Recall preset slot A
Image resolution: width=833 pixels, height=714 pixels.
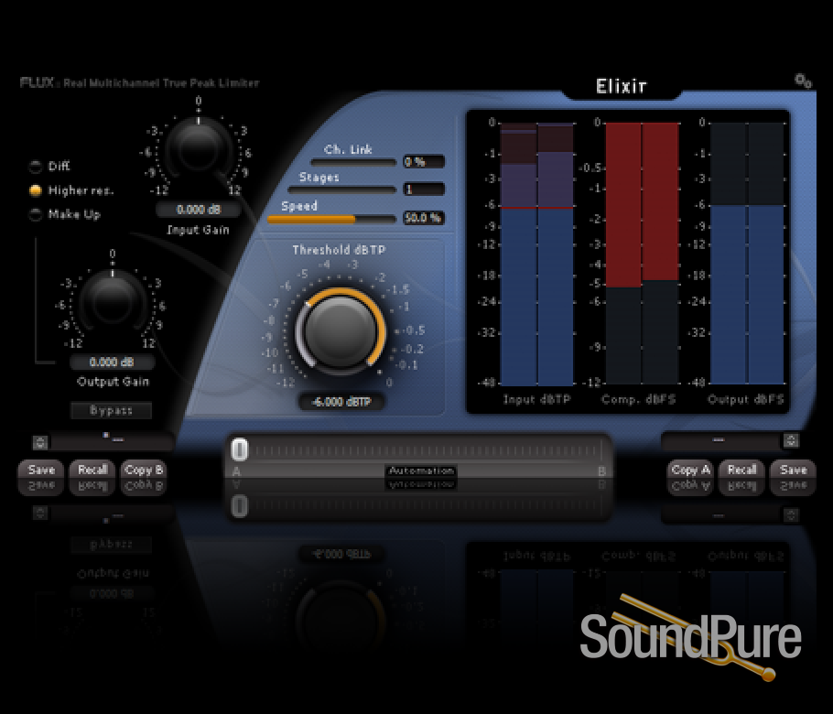[x=92, y=471]
